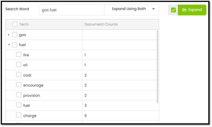Click the word provision in the list
Screen dimensions: 212x127
[32, 95]
